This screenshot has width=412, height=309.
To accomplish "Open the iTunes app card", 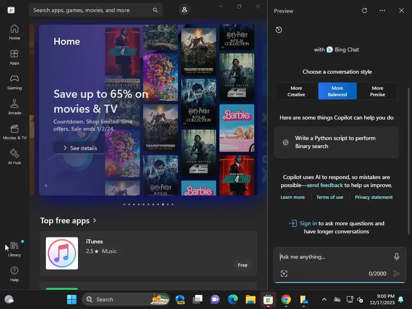I will pos(148,253).
